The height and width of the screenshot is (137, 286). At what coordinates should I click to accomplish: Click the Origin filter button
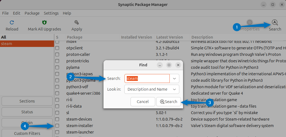pyautogui.click(x=27, y=123)
